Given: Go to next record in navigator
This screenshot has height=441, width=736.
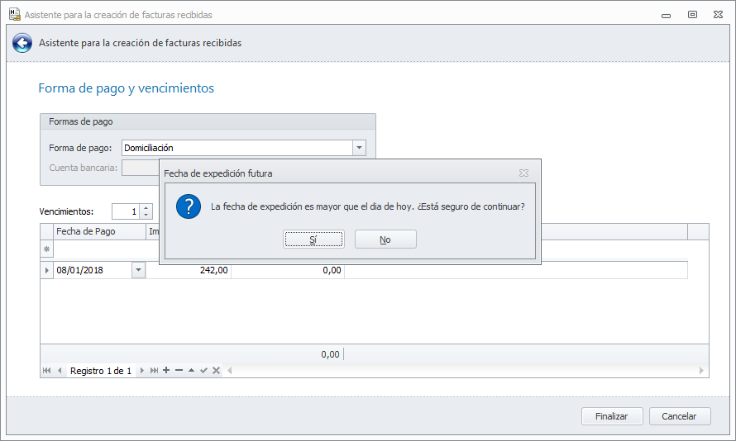Looking at the screenshot, I should (141, 371).
